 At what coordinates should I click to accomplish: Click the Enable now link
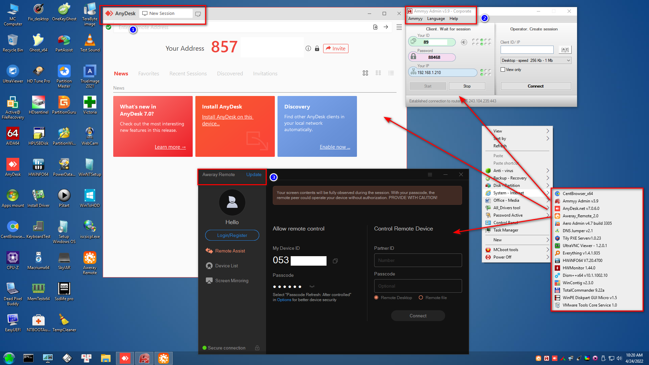tap(335, 147)
